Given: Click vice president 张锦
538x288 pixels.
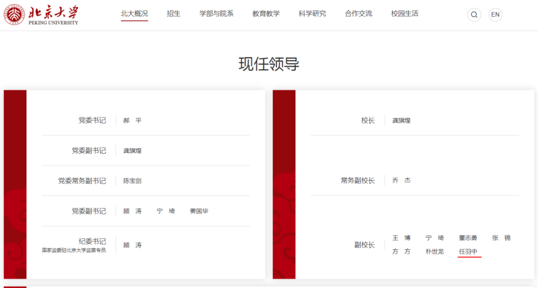Looking at the screenshot, I should point(501,238).
